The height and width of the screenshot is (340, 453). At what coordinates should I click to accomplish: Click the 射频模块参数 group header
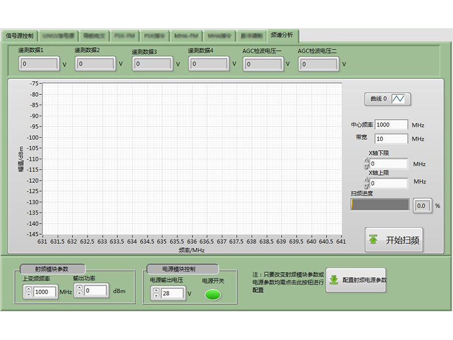52,269
